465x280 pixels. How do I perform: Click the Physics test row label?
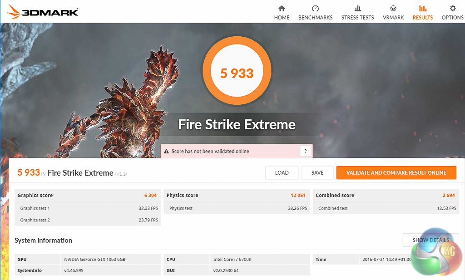tap(181, 208)
